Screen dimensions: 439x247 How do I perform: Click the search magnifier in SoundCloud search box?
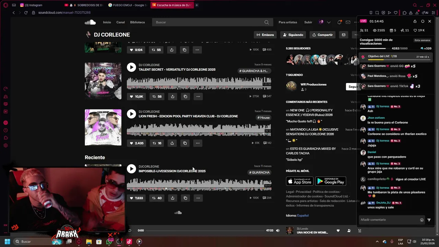pyautogui.click(x=266, y=22)
